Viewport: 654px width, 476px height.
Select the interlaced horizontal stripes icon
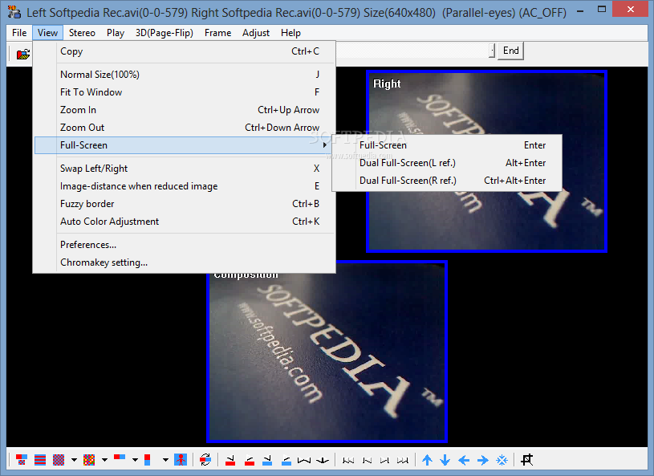pyautogui.click(x=40, y=460)
